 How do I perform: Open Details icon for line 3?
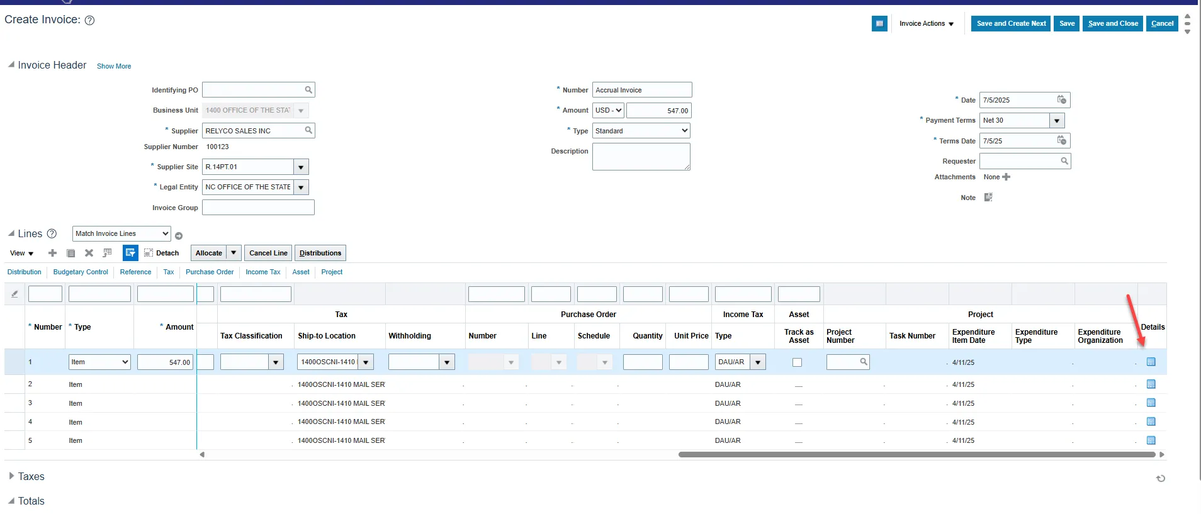1151,403
